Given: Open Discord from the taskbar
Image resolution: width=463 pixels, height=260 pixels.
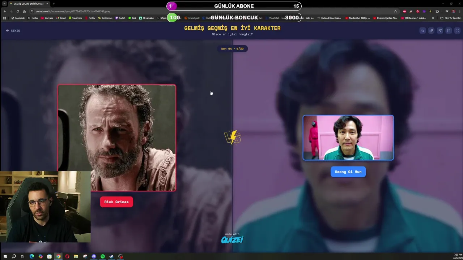Looking at the screenshot, I should (x=94, y=256).
